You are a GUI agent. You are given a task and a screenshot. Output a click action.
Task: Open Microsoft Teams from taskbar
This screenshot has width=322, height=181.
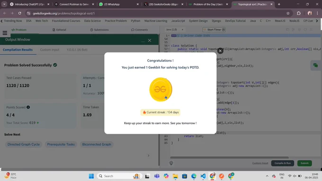(157, 176)
